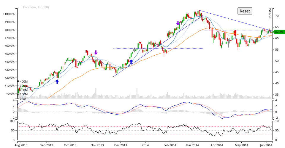Select the 35 tick on price axis
This screenshot has height=148, width=285.
(276, 95)
